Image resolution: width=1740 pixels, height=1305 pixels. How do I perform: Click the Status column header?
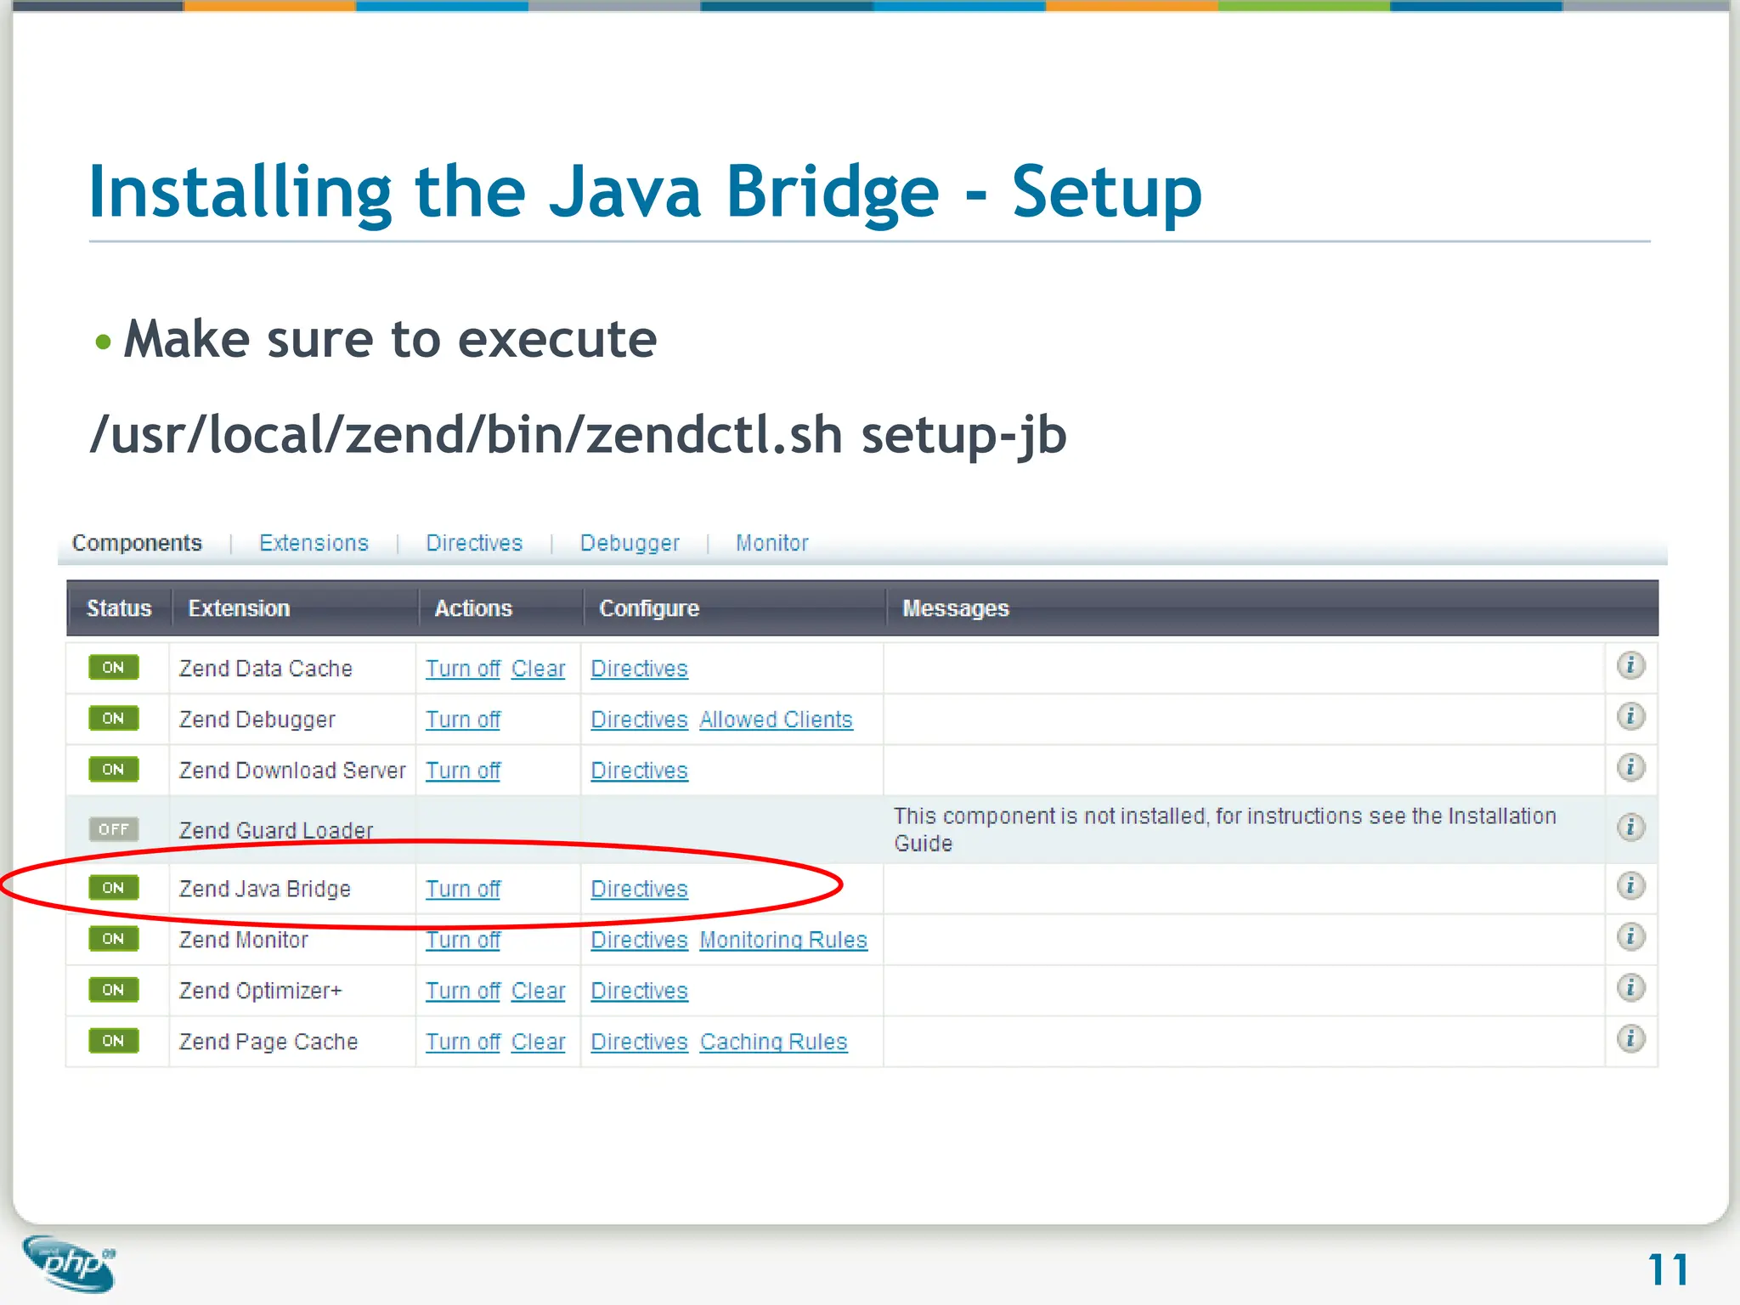(x=119, y=608)
